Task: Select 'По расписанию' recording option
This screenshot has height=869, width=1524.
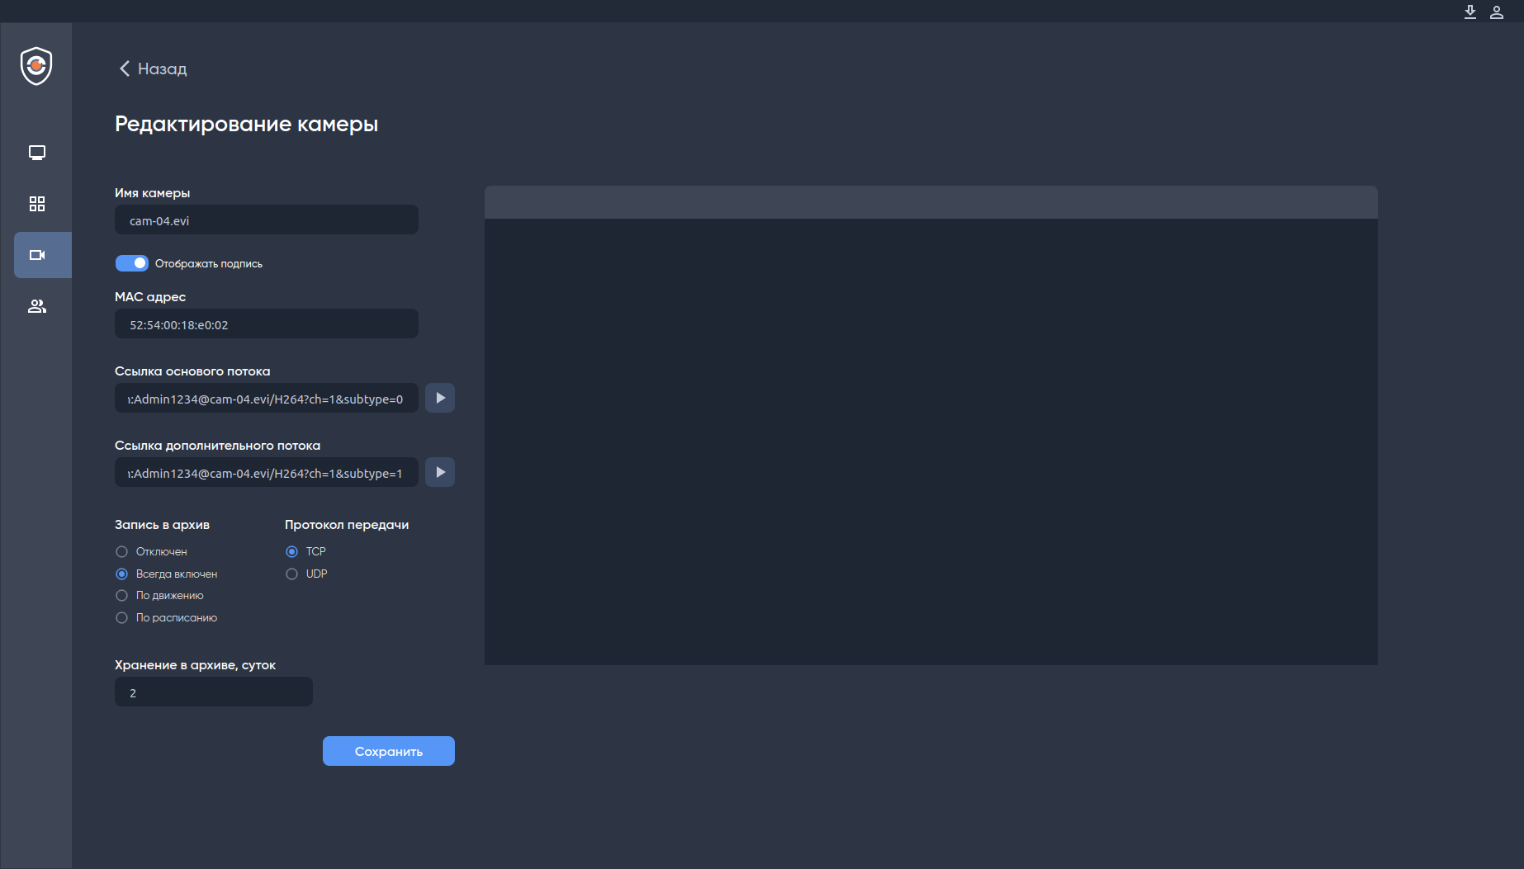Action: point(122,617)
